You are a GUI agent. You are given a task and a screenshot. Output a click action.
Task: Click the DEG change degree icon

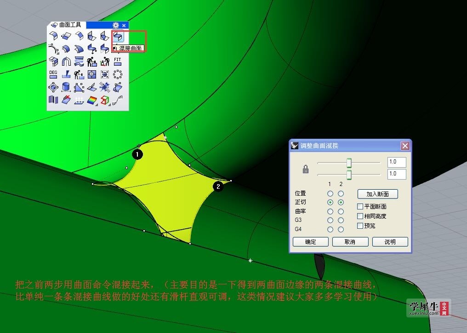point(53,74)
